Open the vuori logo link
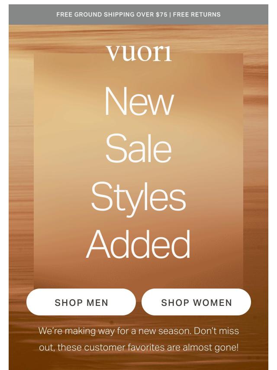This screenshot has width=277, height=370. tap(138, 54)
